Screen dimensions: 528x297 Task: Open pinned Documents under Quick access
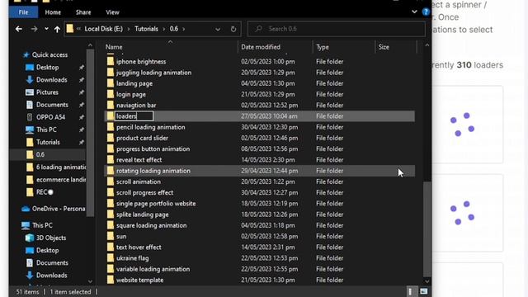52,105
